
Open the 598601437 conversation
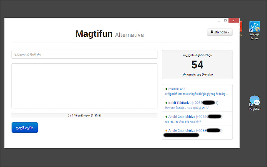click(x=197, y=91)
